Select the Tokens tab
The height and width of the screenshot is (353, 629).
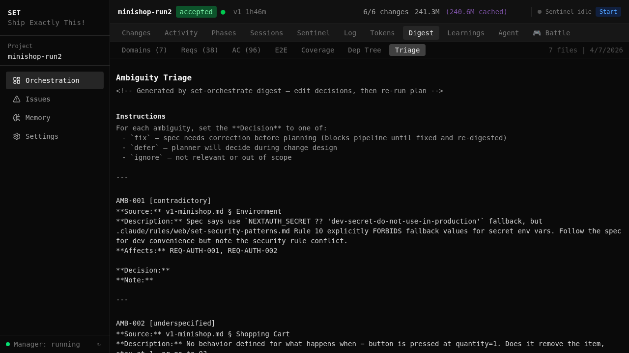tap(382, 33)
